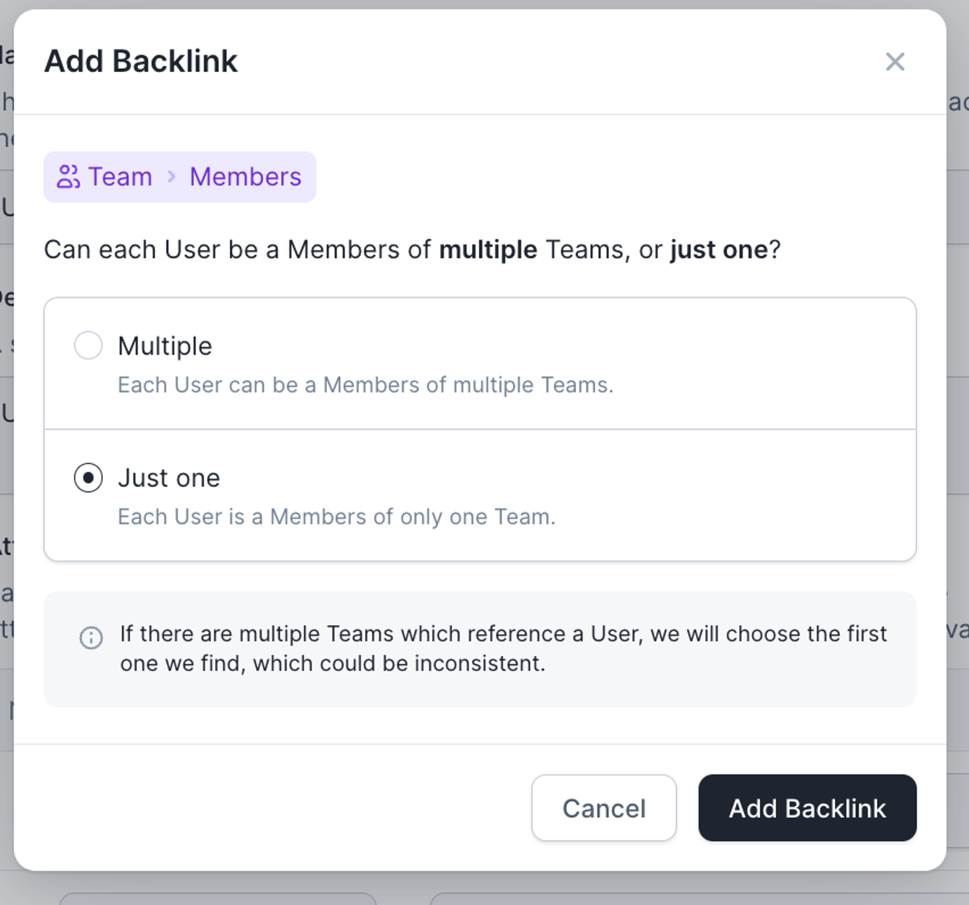Click the Team label in the breadcrumb
The width and height of the screenshot is (969, 905).
(120, 176)
